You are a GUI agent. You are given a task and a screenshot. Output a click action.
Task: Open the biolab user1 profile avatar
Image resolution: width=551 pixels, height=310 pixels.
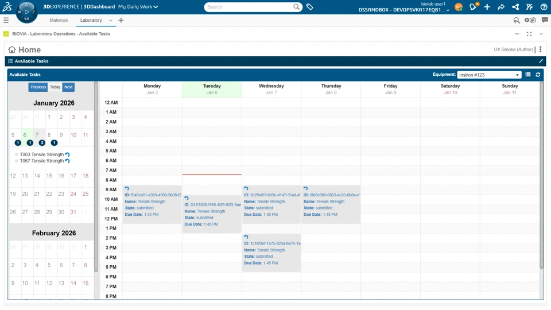click(x=458, y=7)
